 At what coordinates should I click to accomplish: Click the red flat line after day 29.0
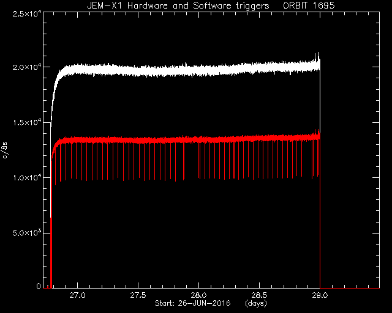click(x=350, y=288)
